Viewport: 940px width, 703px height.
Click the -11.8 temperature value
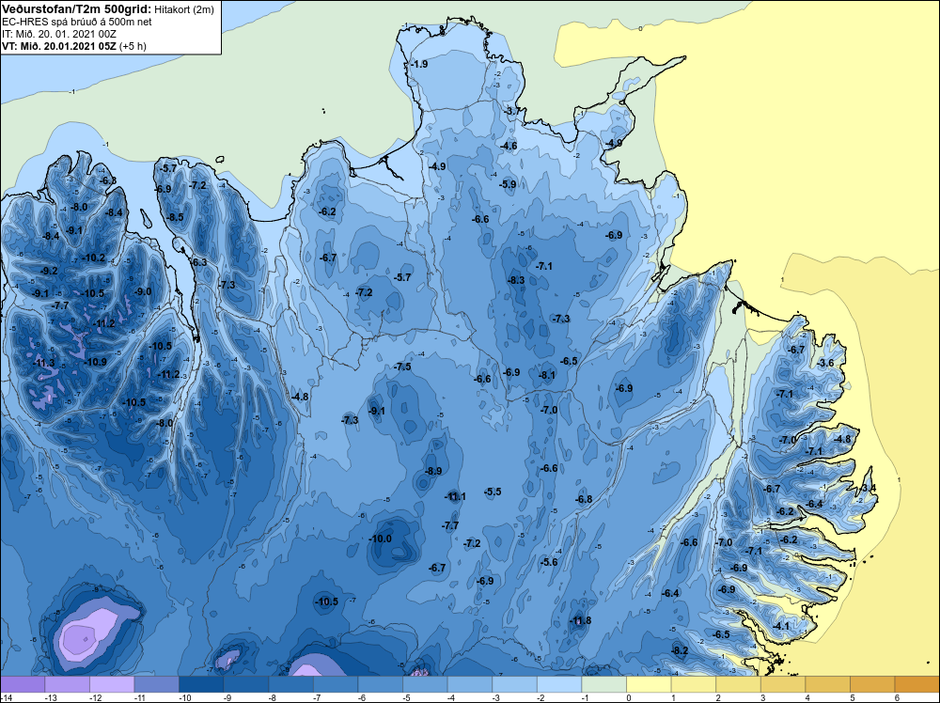point(580,621)
